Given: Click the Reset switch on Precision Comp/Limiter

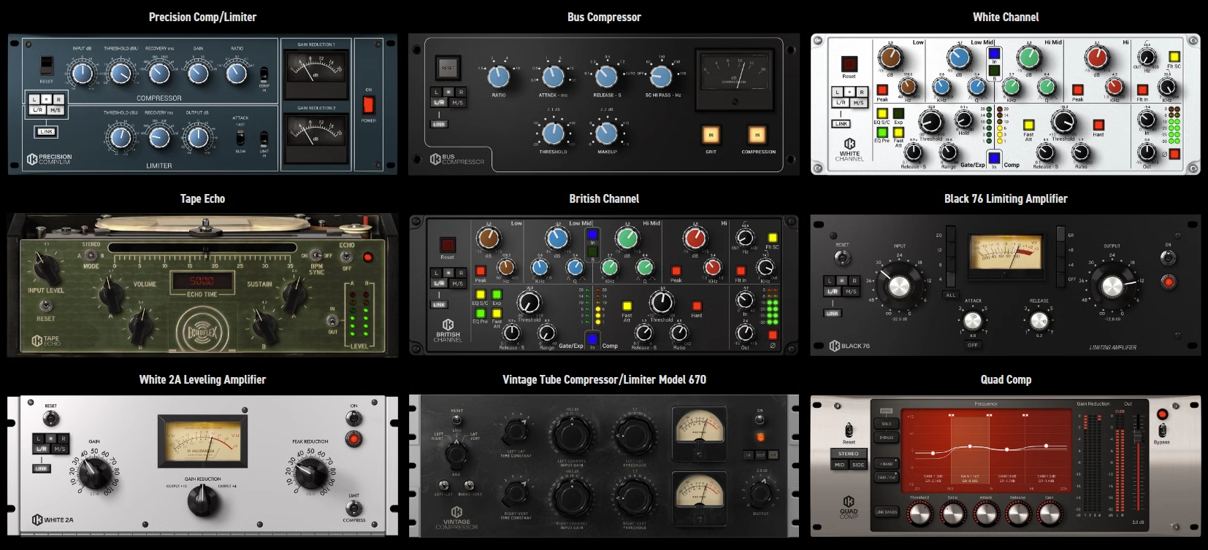Looking at the screenshot, I should tap(47, 66).
